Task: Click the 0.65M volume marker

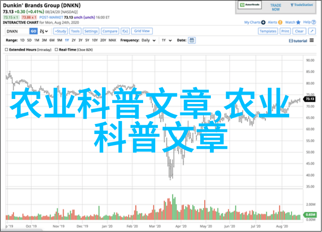Action: [x=309, y=214]
